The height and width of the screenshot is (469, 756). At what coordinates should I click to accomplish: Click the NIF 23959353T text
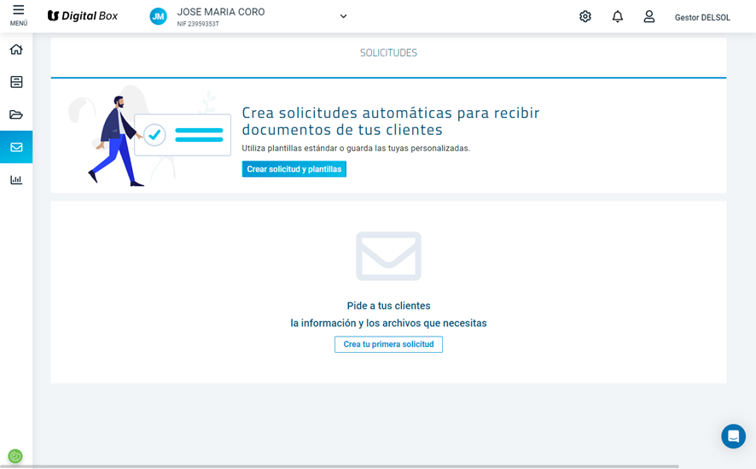[x=198, y=24]
